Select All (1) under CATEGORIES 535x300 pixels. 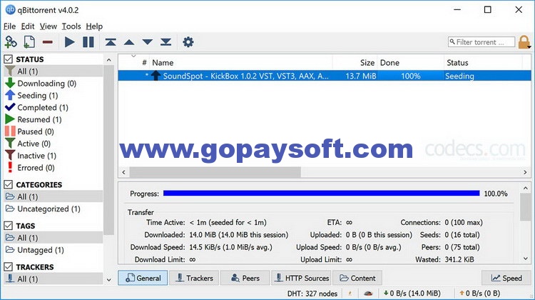53,196
